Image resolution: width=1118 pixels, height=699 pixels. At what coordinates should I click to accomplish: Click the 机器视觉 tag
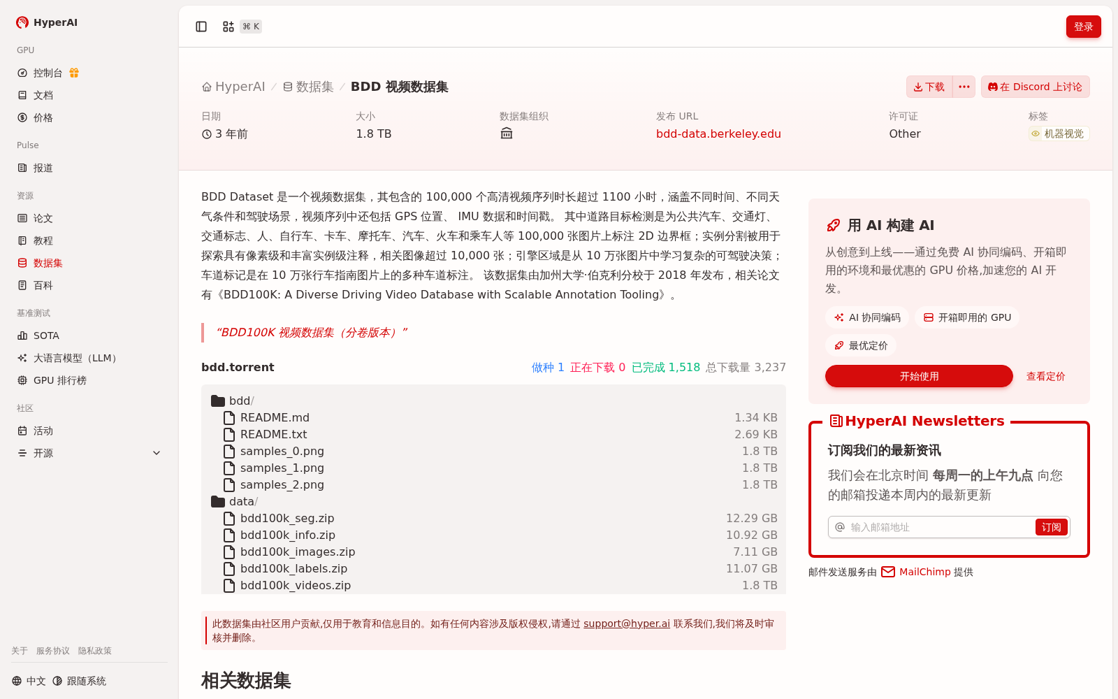tap(1059, 134)
